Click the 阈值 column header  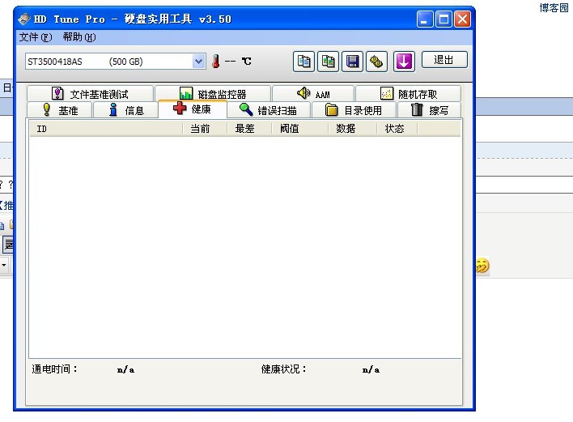pos(299,129)
